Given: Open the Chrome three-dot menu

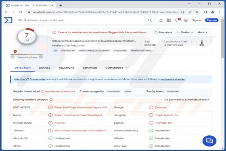Looking at the screenshot, I should tap(220, 12).
